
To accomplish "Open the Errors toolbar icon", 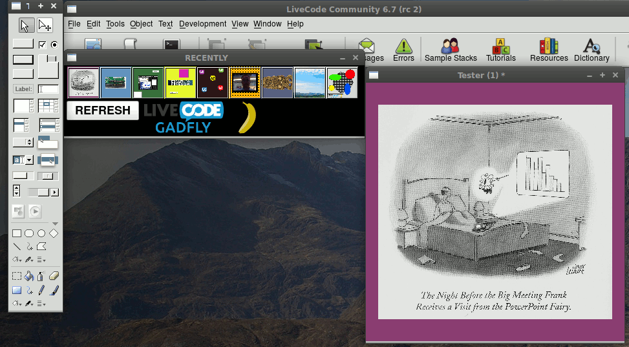I will tap(403, 50).
